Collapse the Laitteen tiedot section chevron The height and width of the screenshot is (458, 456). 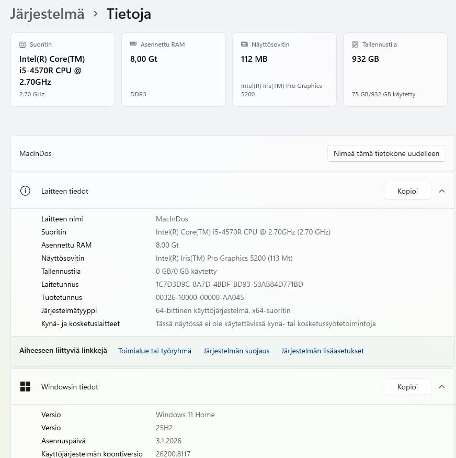442,191
